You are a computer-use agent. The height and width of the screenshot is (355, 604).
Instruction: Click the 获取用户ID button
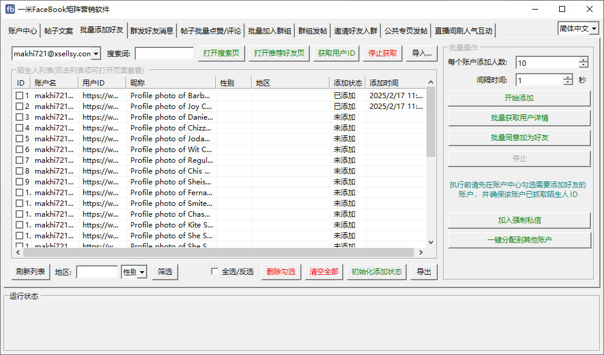click(x=336, y=53)
